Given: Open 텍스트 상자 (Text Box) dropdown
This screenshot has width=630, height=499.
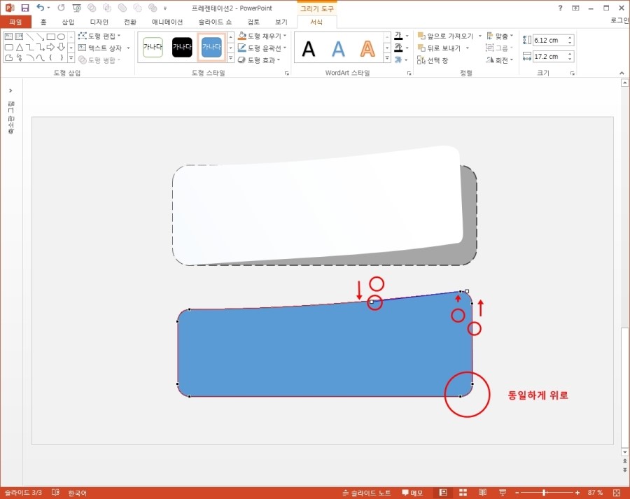Looking at the screenshot, I should click(104, 48).
